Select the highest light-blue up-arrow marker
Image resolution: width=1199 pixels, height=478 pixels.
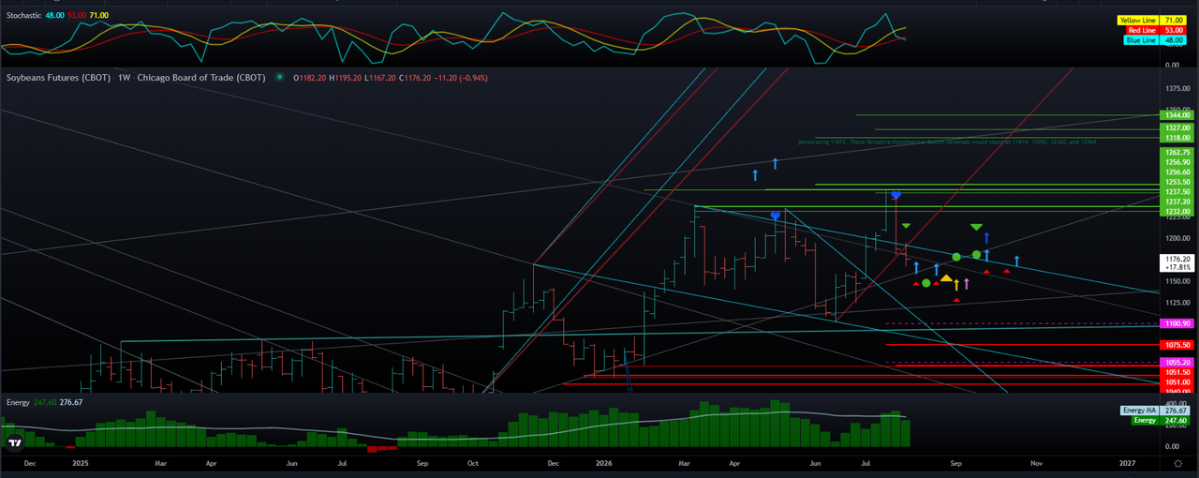click(x=776, y=164)
